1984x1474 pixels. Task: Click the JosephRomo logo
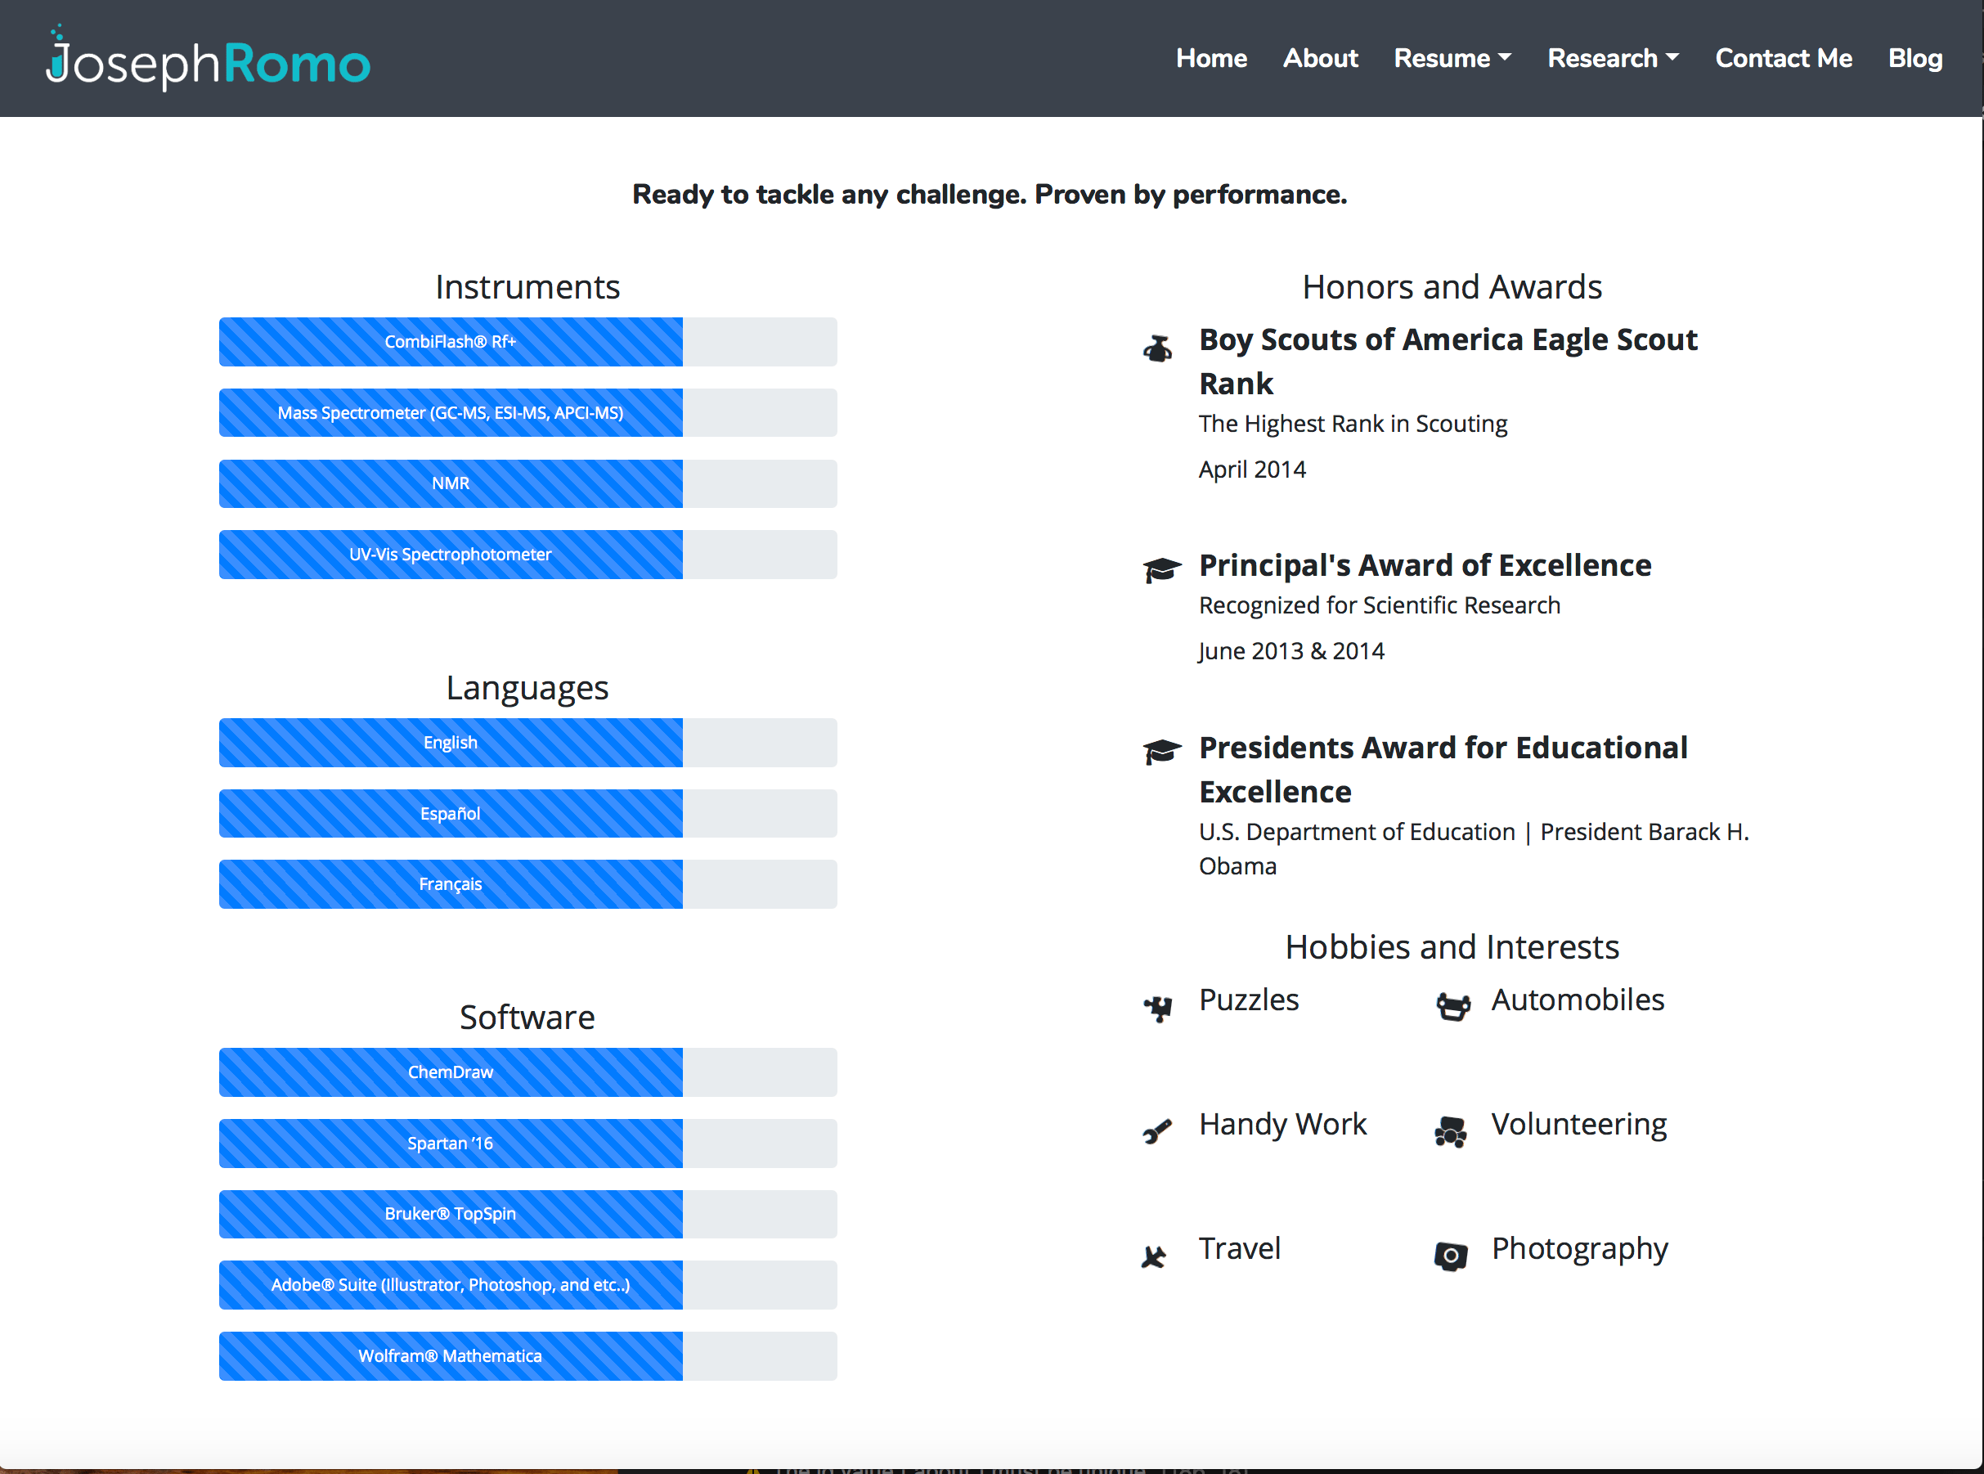[x=208, y=61]
